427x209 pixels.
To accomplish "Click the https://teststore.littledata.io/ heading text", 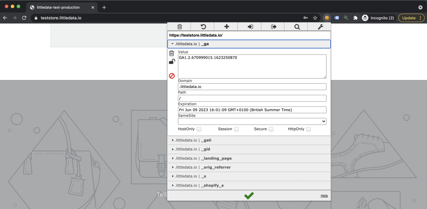I will [196, 35].
